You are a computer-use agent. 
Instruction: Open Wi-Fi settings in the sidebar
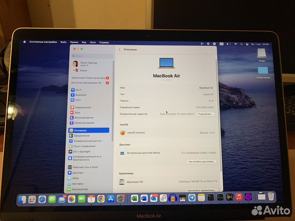pyautogui.click(x=76, y=90)
